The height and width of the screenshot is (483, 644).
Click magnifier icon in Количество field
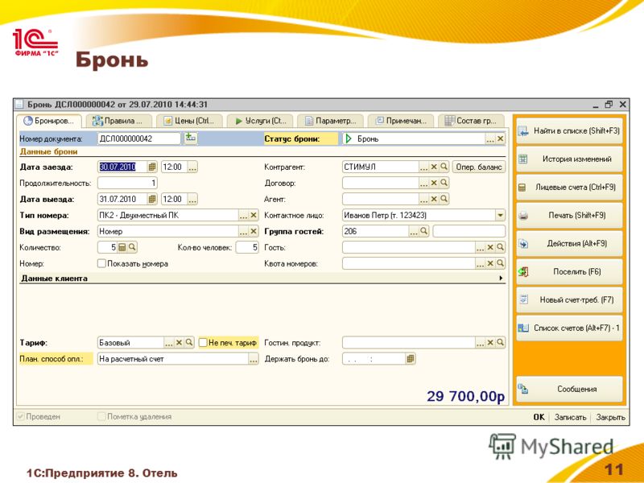pyautogui.click(x=132, y=247)
